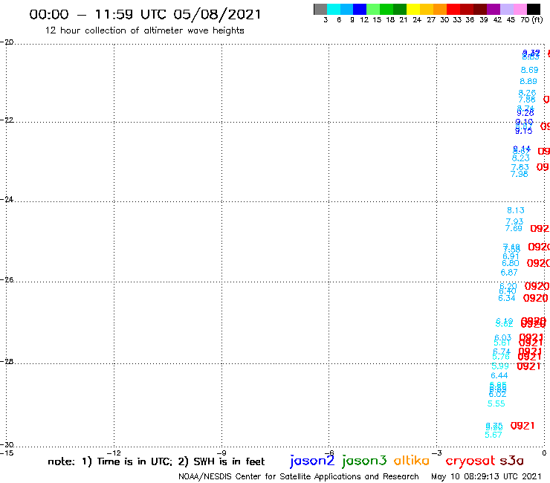The height and width of the screenshot is (483, 550).
Task: Click the wave height value 6.91
Action: pyautogui.click(x=511, y=256)
